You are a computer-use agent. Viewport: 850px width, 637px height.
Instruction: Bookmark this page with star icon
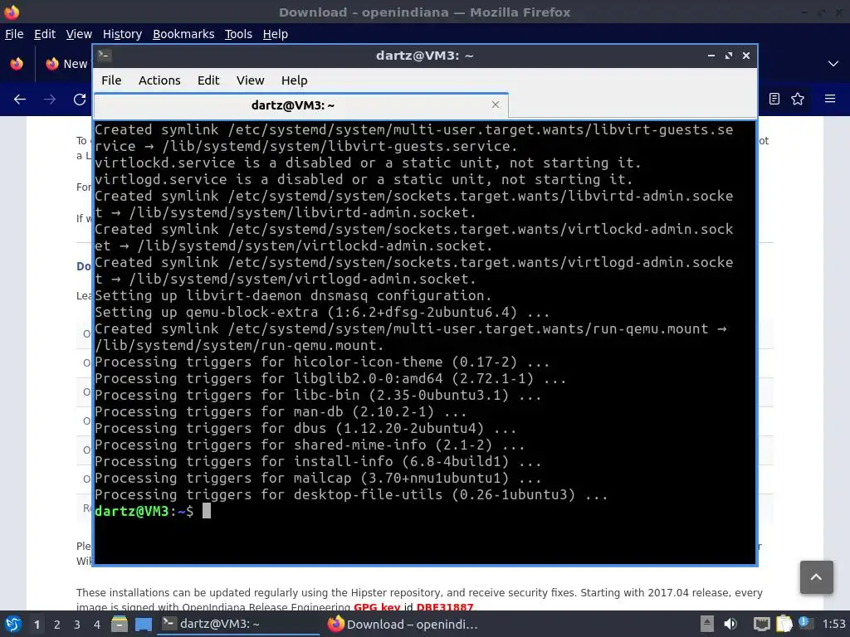[x=798, y=99]
